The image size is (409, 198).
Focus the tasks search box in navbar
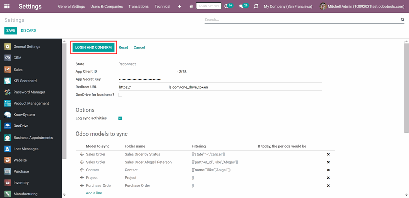[x=209, y=6]
